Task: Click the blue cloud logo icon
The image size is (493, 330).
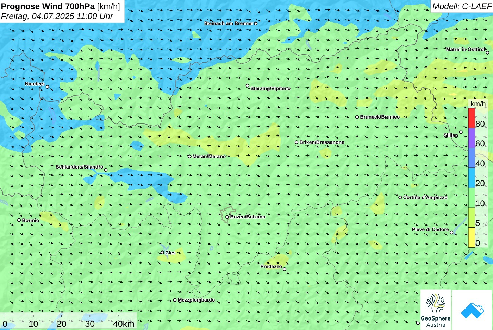Action: pyautogui.click(x=472, y=310)
